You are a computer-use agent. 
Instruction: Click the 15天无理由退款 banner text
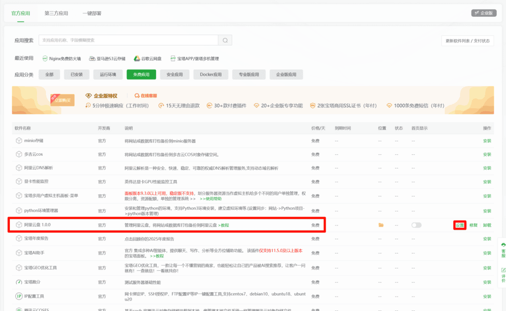click(x=183, y=106)
